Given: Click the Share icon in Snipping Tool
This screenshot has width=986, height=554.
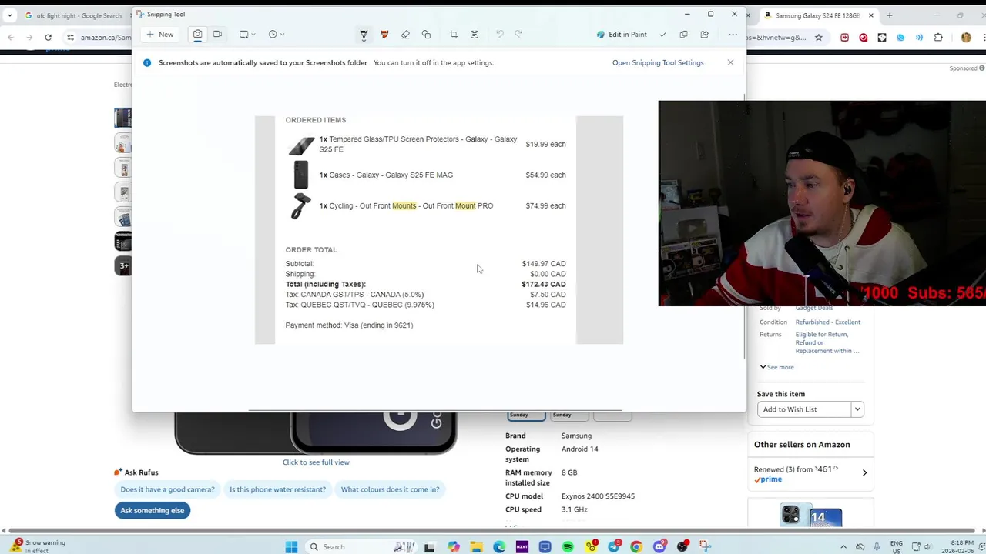Looking at the screenshot, I should [x=704, y=35].
